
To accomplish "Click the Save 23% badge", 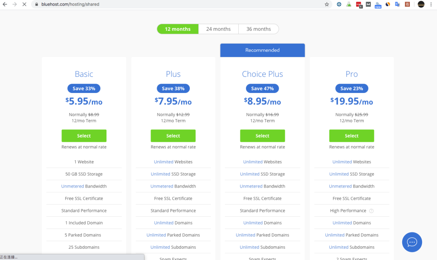I will point(352,89).
